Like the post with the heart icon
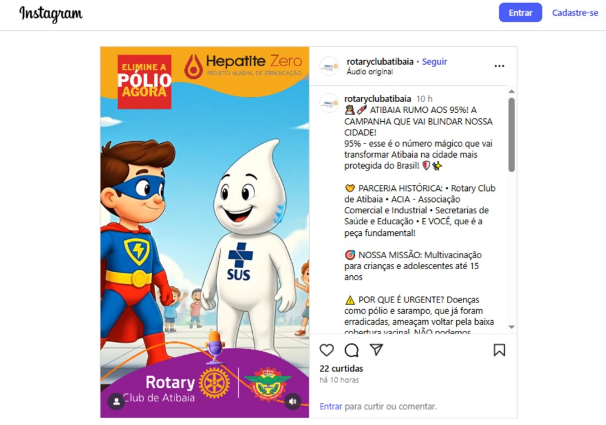The width and height of the screenshot is (606, 425). click(327, 350)
